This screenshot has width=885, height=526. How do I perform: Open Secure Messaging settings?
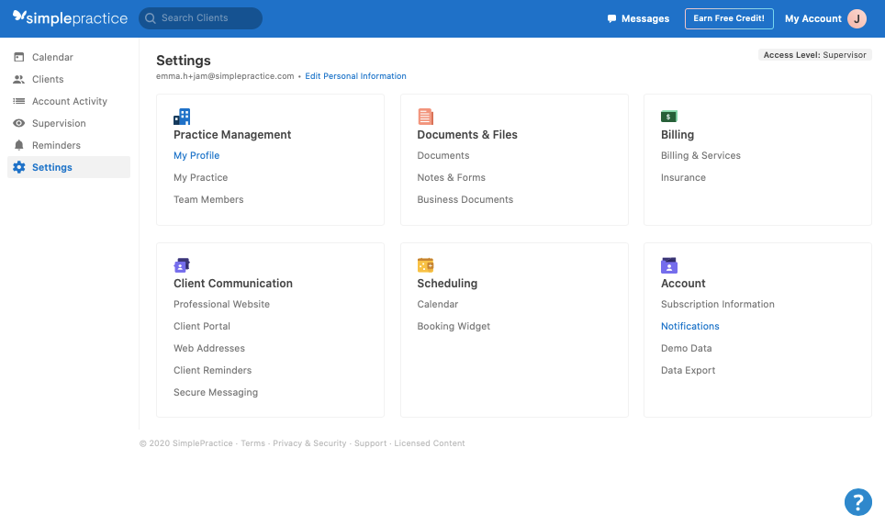point(216,392)
